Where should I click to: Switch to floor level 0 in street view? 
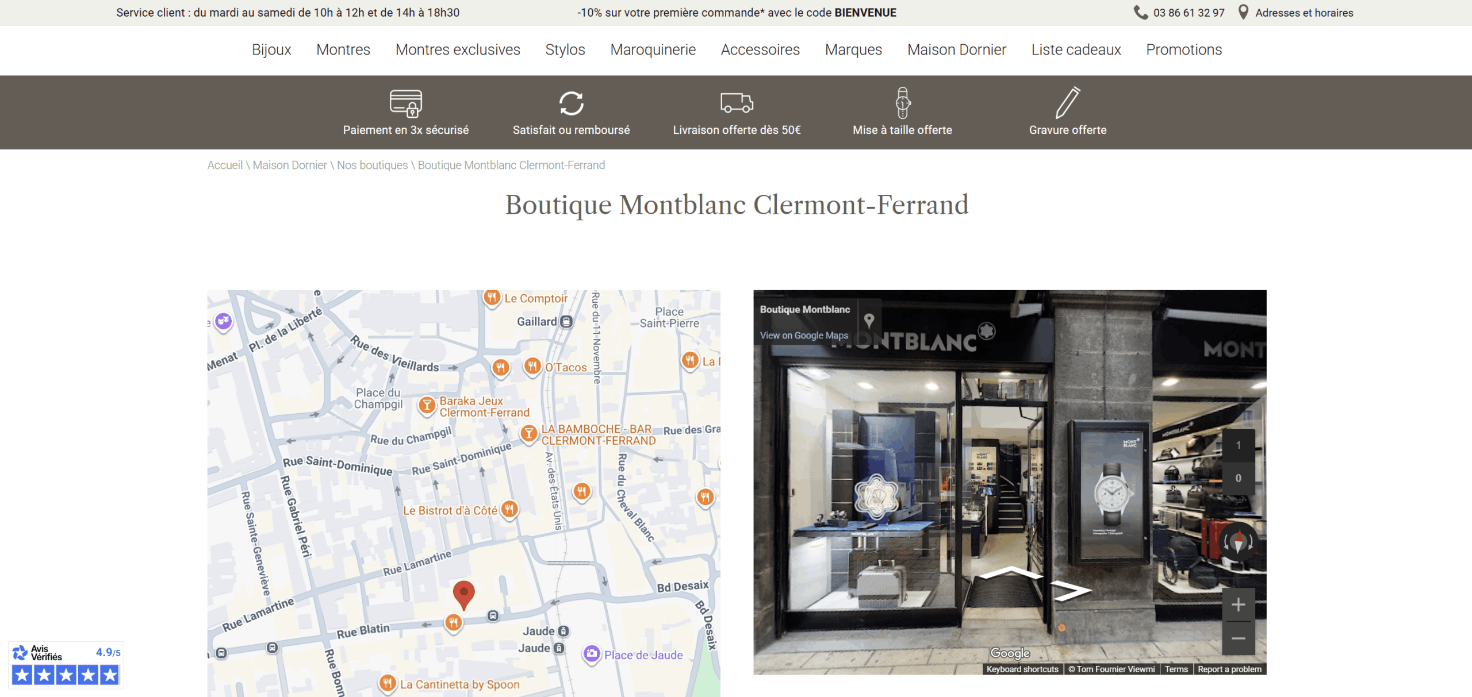pyautogui.click(x=1239, y=478)
